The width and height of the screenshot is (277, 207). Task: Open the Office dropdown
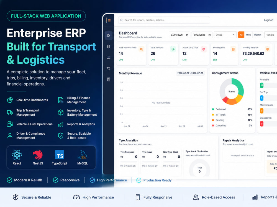[x=225, y=35]
